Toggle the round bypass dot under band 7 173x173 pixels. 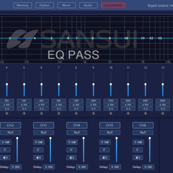[x=59, y=113]
